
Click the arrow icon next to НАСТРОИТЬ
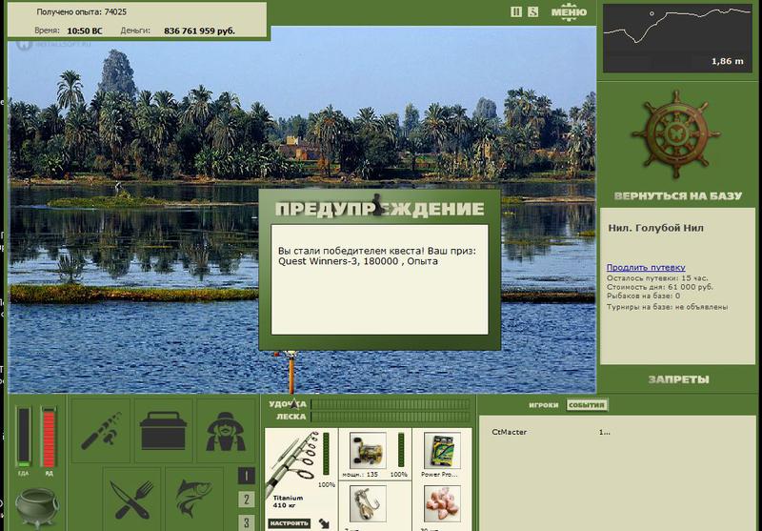tap(324, 523)
